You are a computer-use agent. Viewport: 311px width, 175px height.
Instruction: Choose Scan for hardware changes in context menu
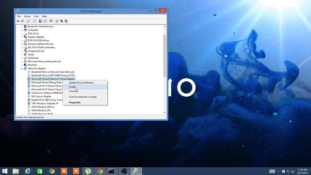pos(86,97)
